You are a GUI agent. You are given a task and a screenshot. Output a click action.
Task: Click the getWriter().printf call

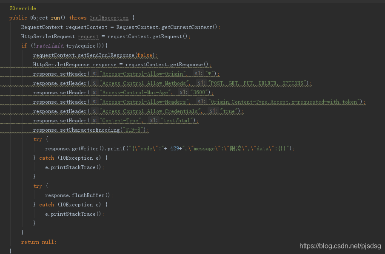[98, 149]
